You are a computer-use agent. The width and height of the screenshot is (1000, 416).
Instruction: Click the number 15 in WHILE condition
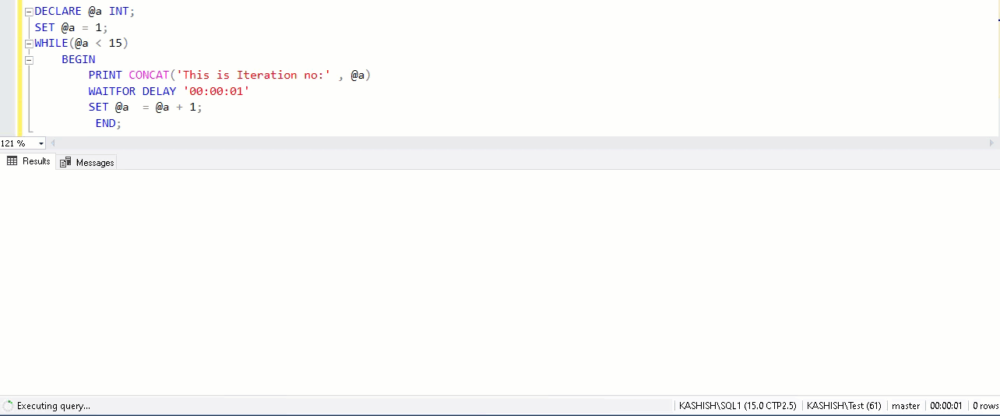click(115, 43)
